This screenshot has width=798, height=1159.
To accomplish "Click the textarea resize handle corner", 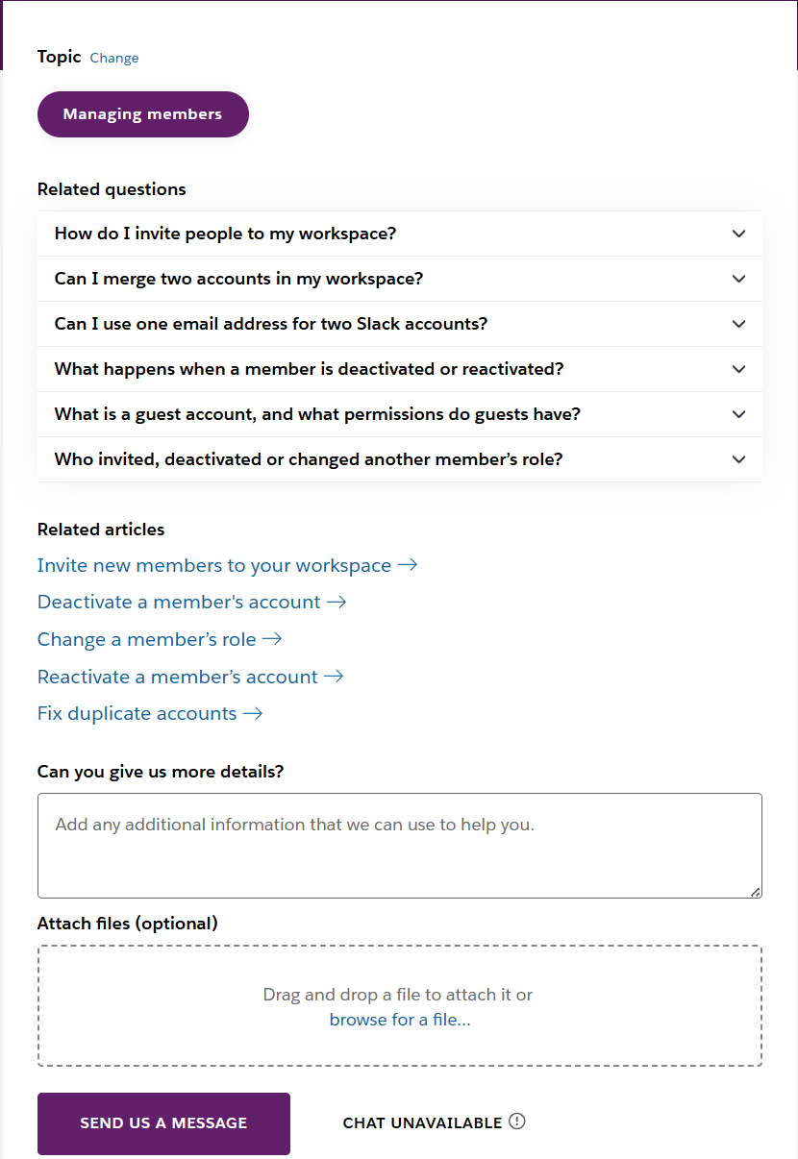I will [x=756, y=892].
